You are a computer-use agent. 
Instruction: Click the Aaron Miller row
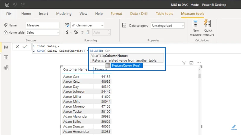coord(87,97)
